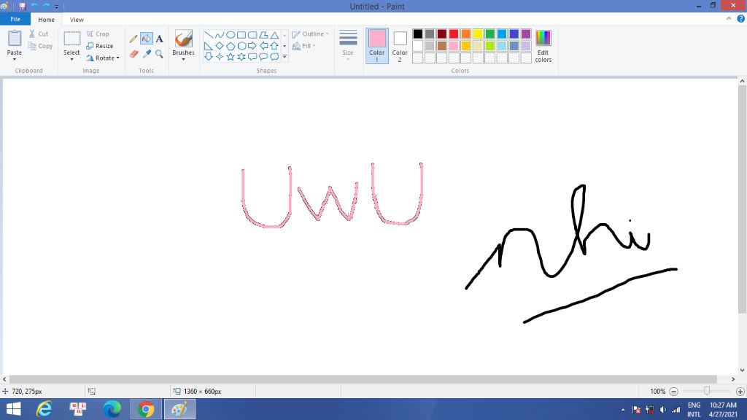Image resolution: width=747 pixels, height=420 pixels.
Task: Select the Fill with color bucket tool
Action: 146,39
